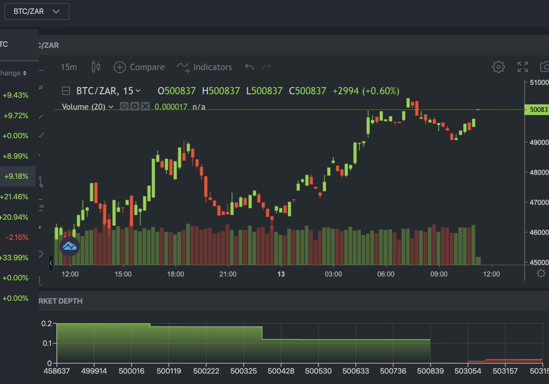The width and height of the screenshot is (549, 384).
Task: Expand the Volume (20) indicator dropdown
Action: (x=110, y=107)
